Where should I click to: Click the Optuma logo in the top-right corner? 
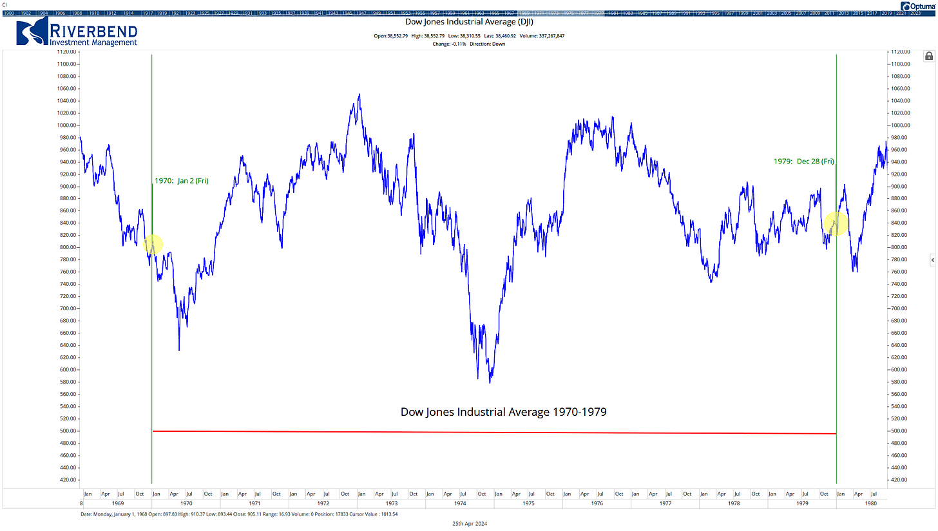point(917,6)
